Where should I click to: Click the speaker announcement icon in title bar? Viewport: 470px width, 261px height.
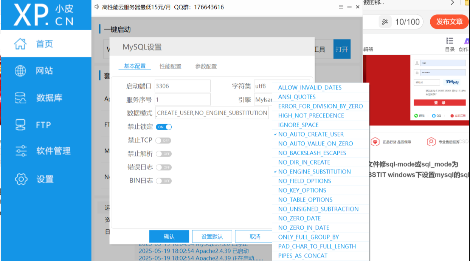pyautogui.click(x=96, y=7)
